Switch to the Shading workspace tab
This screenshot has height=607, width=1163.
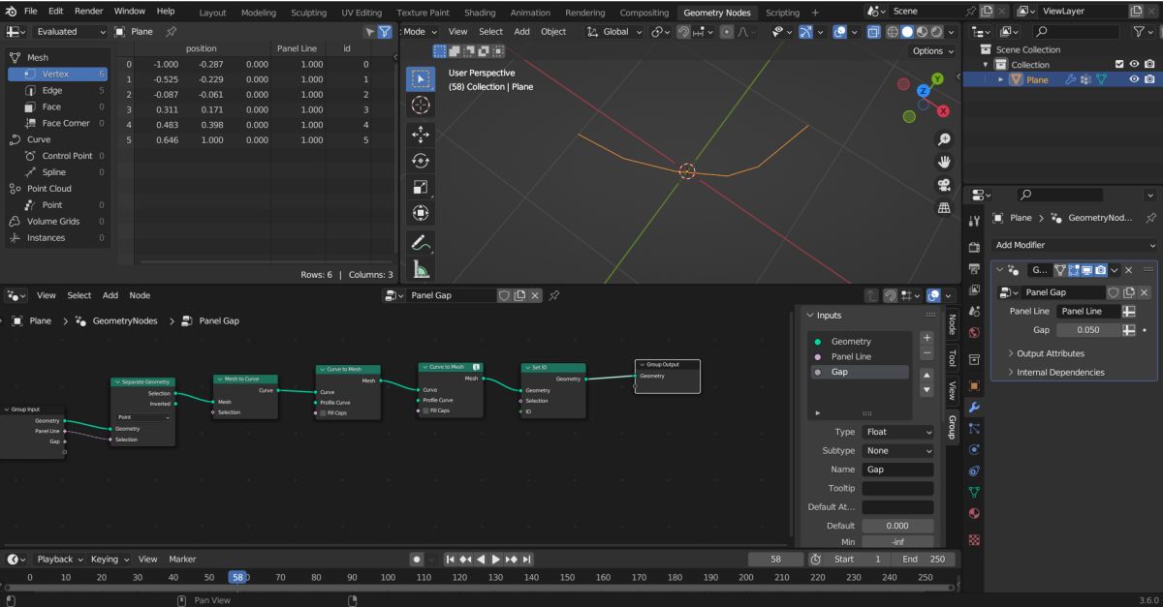point(479,13)
